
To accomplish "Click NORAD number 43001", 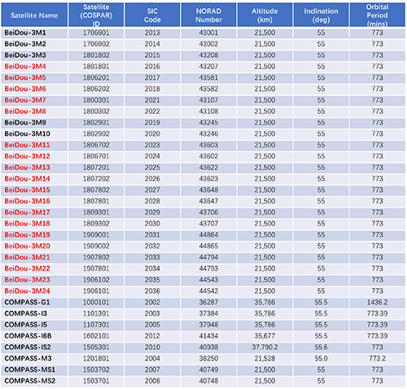I will pyautogui.click(x=208, y=33).
